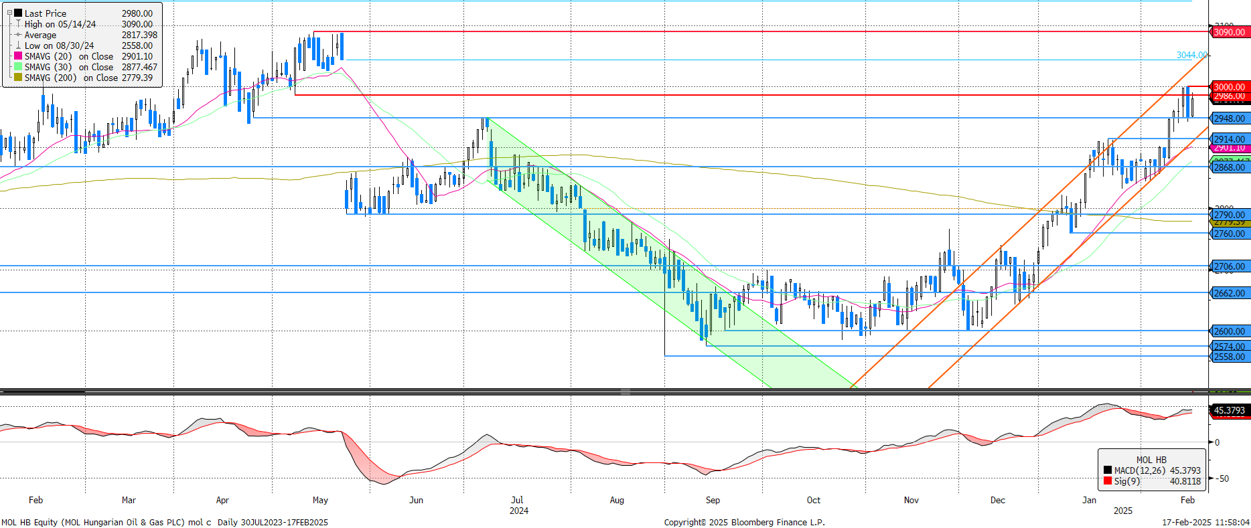Click the Jun label on time axis
This screenshot has height=528, width=1251.
coord(416,500)
